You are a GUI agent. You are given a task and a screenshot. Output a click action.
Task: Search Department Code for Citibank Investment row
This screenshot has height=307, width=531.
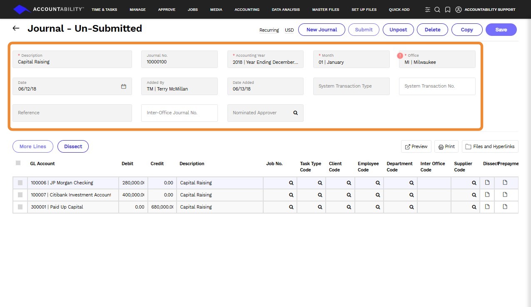click(x=411, y=195)
